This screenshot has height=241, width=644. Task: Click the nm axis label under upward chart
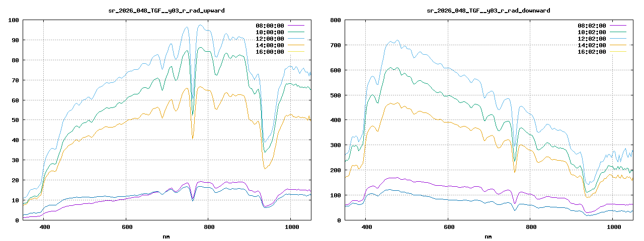point(167,236)
